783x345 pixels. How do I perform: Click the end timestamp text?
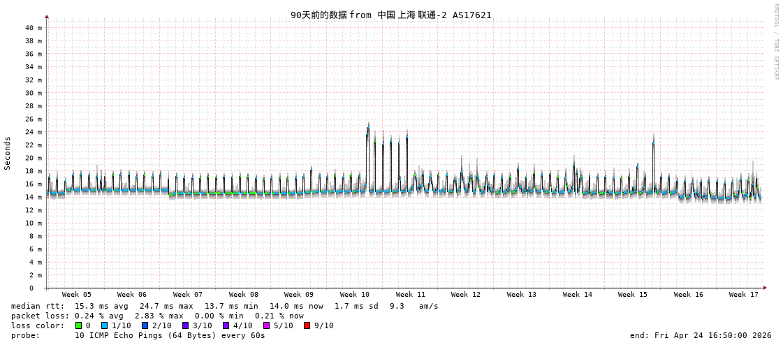pyautogui.click(x=701, y=335)
